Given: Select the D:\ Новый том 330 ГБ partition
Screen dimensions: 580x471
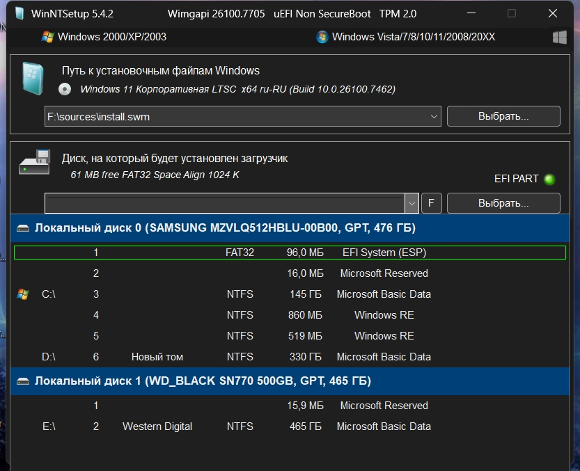Looking at the screenshot, I should (290, 357).
